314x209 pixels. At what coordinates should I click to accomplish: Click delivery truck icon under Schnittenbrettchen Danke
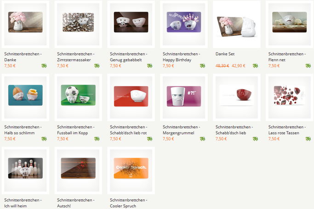click(x=44, y=66)
